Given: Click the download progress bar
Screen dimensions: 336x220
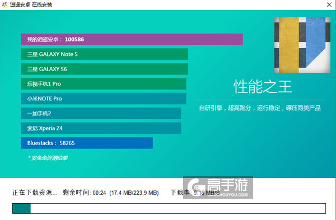Looking at the screenshot, I should click(169, 208).
